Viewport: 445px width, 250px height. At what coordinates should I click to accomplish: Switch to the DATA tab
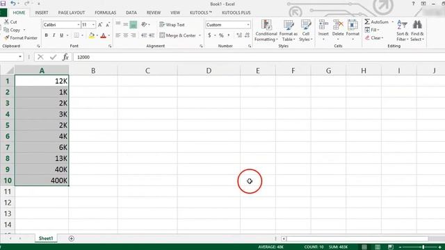pyautogui.click(x=131, y=12)
